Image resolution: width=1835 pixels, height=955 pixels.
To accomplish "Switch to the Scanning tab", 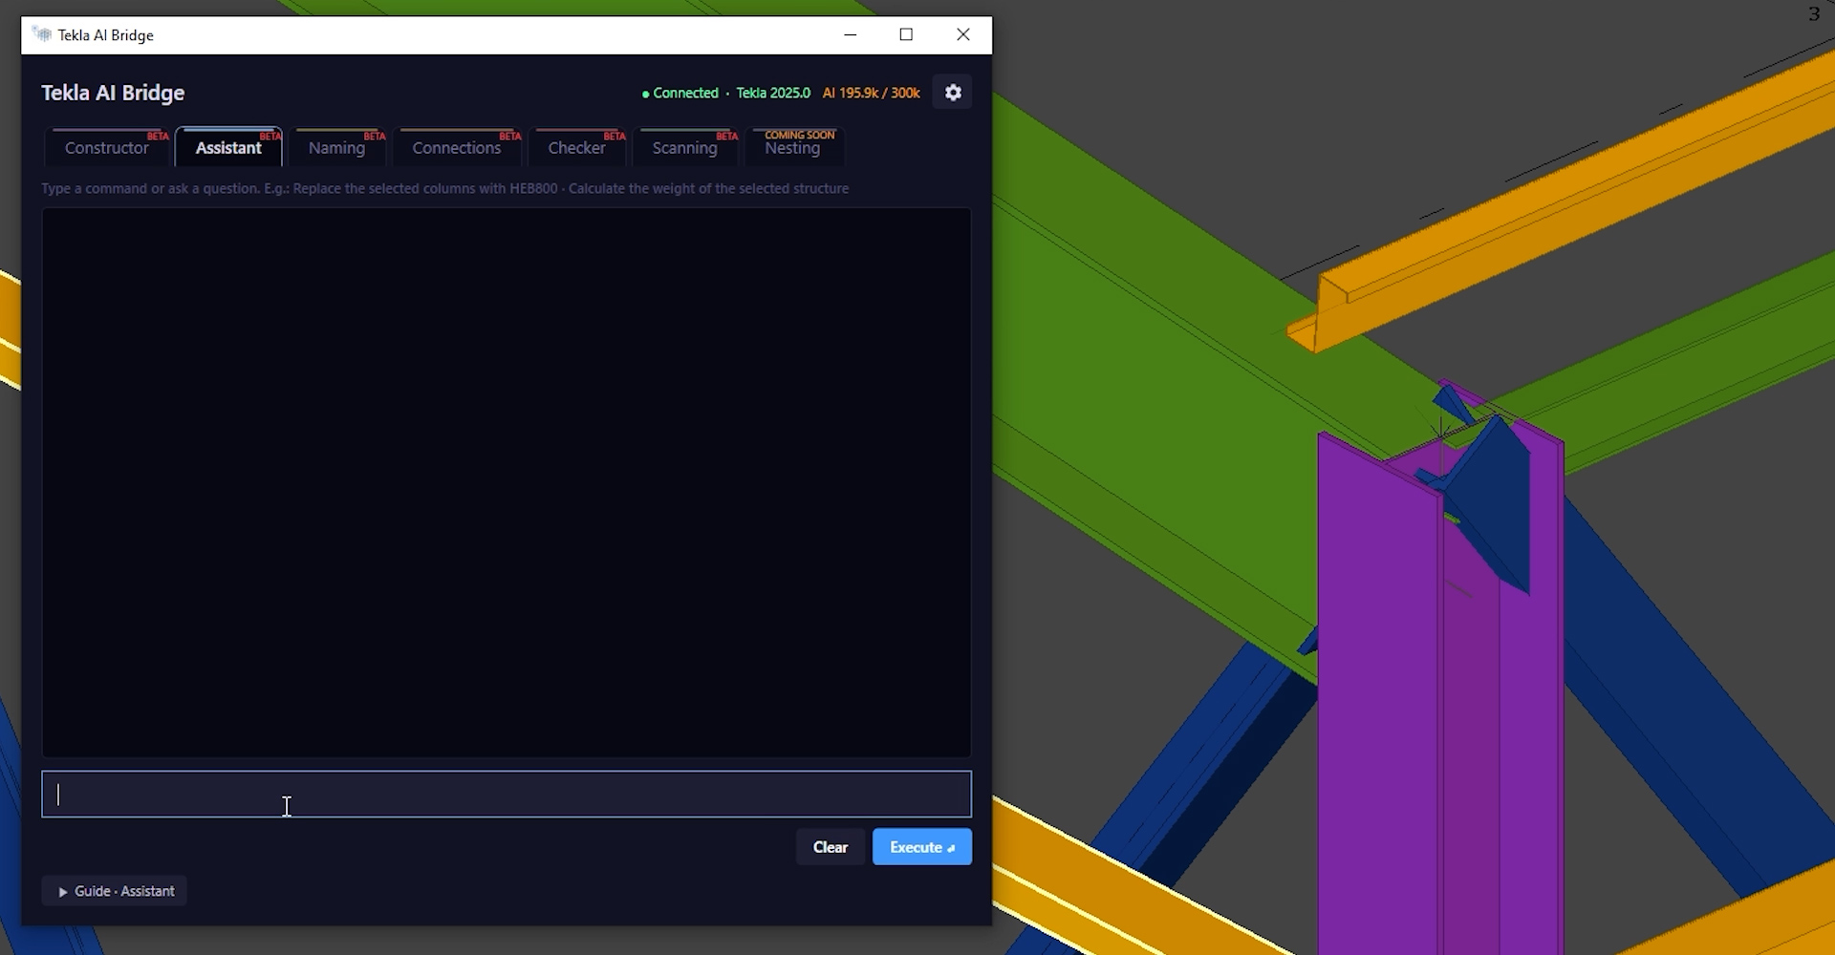I will 684,147.
